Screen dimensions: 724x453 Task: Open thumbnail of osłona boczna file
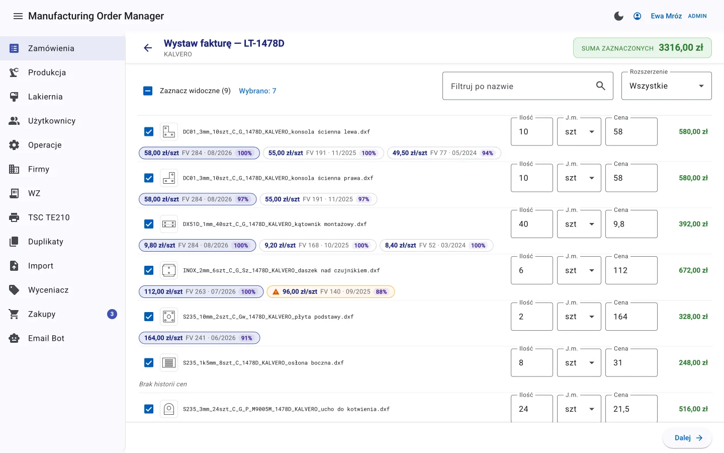[169, 363]
